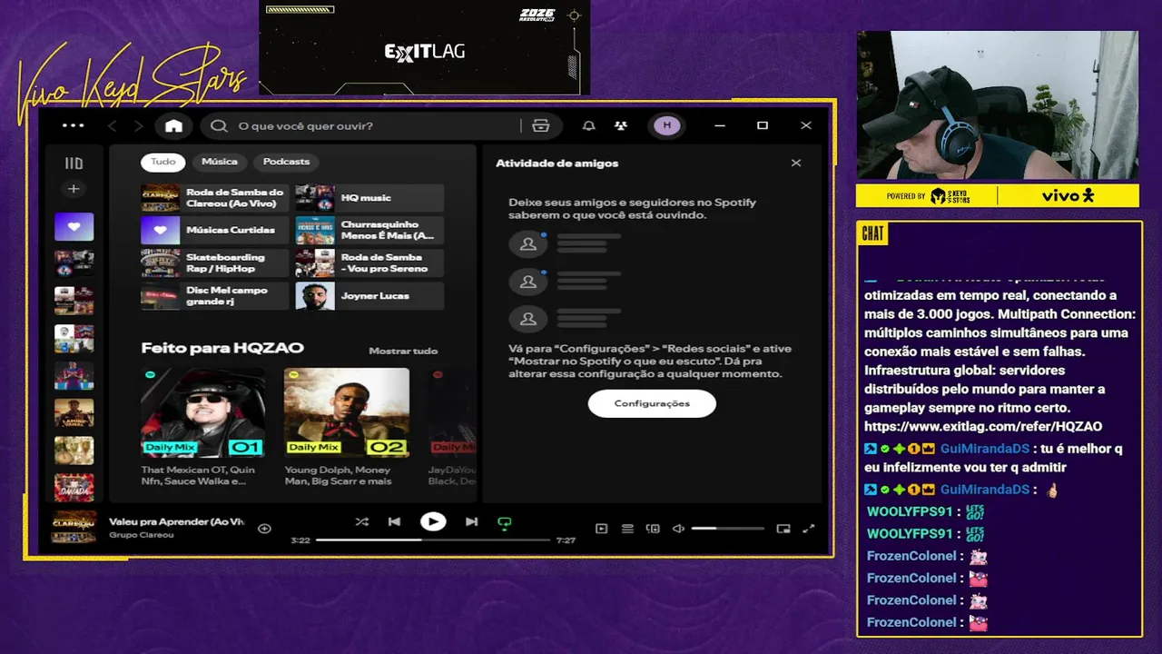Viewport: 1162px width, 654px height.
Task: Open the Spotify Home page
Action: 173,125
